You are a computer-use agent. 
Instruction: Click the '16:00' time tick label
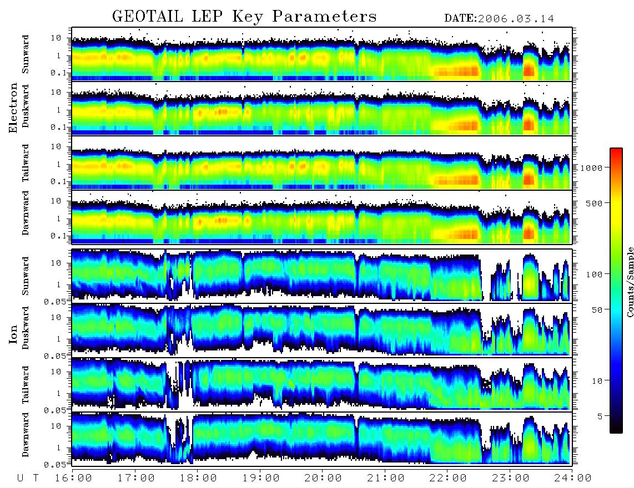coord(74,478)
